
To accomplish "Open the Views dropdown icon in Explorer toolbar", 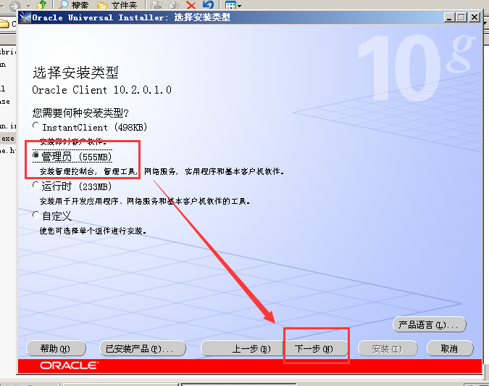I will 233,5.
